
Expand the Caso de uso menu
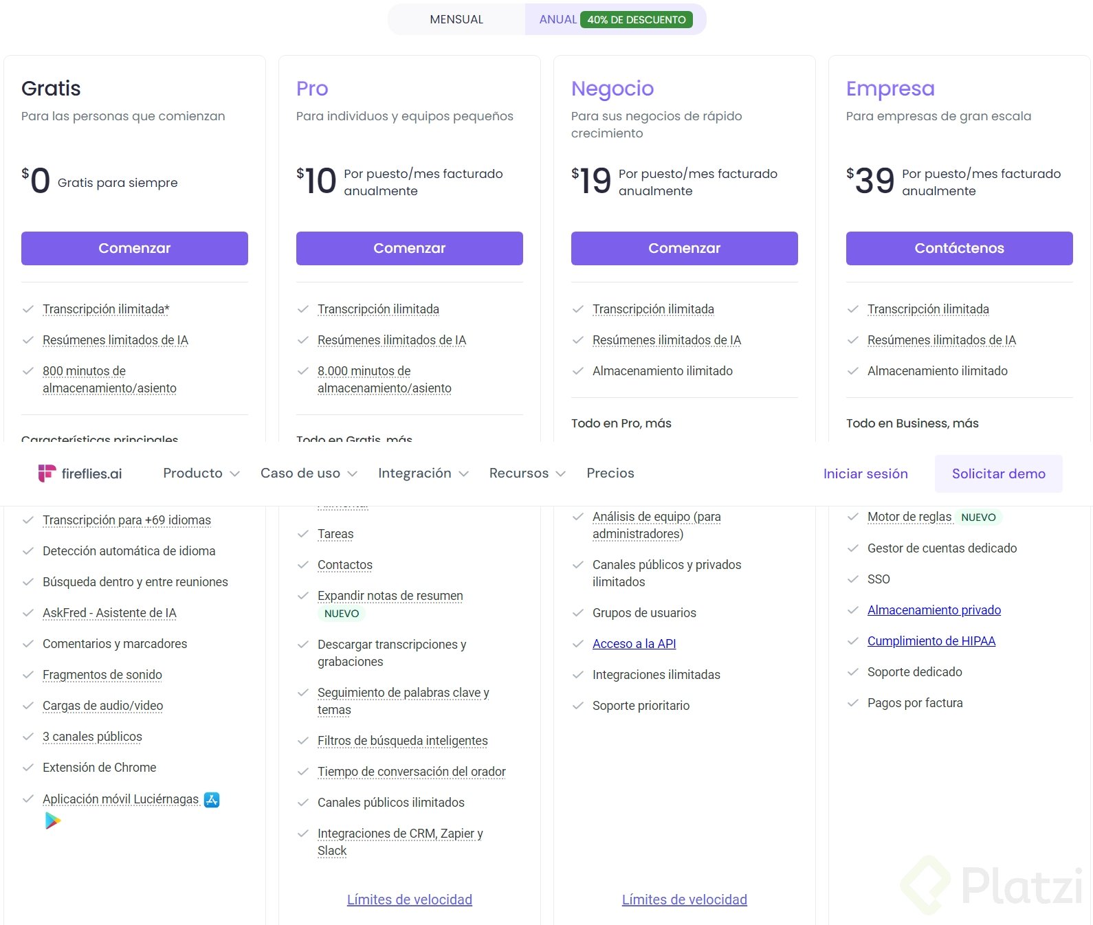tap(309, 473)
